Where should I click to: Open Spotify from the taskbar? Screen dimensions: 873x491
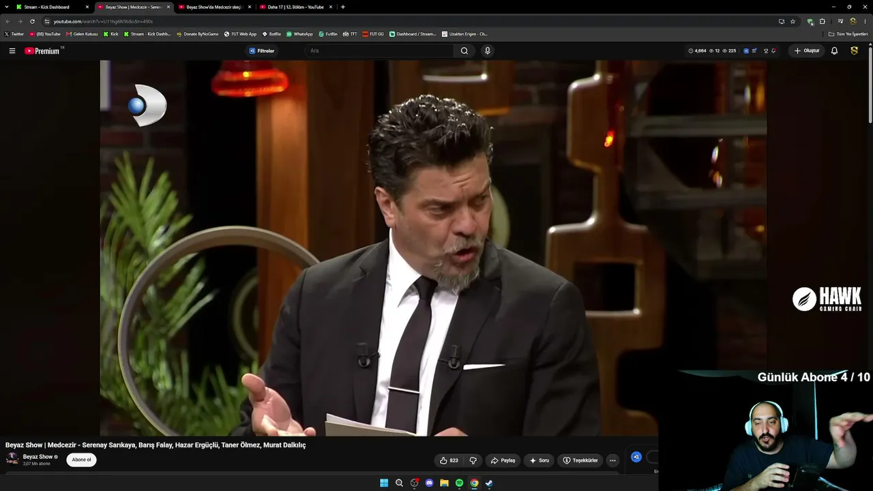tap(459, 483)
